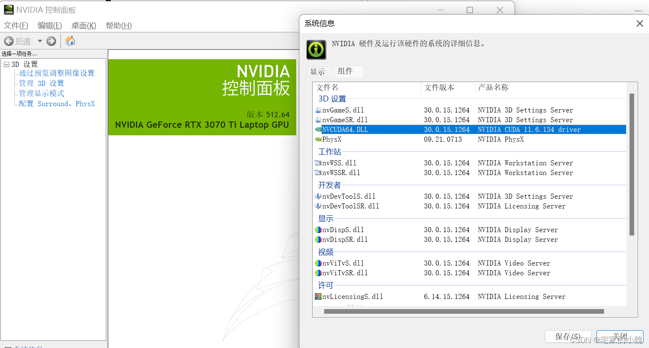This screenshot has height=348, width=649.
Task: Open the 桌面(K) menu
Action: [x=84, y=26]
